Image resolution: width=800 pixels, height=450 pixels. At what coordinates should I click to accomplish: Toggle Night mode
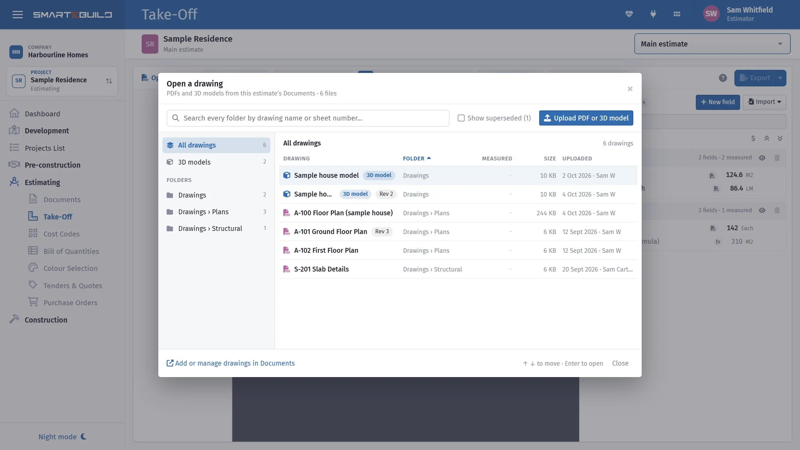[x=62, y=436]
